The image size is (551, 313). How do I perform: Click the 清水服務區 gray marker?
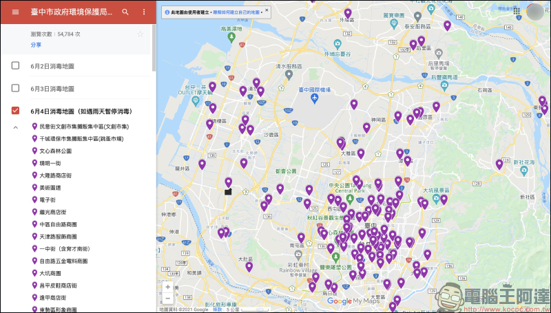click(289, 74)
